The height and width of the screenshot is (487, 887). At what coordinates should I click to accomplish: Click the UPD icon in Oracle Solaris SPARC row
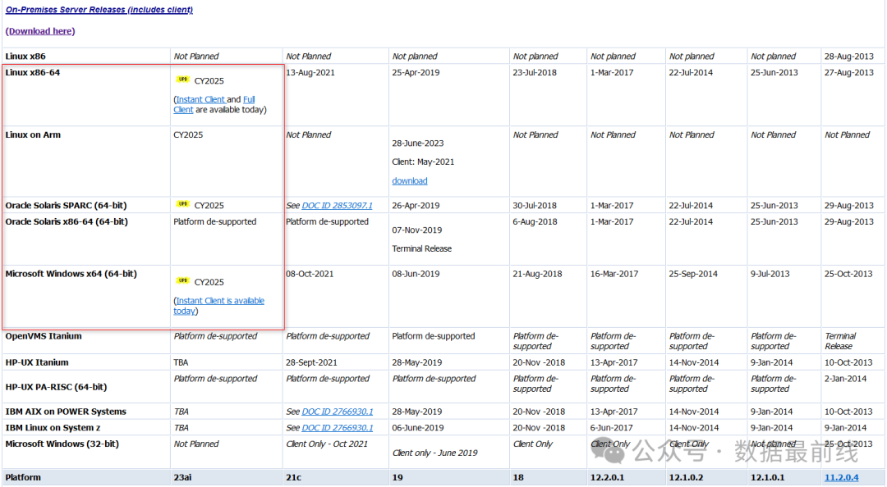[x=182, y=204]
